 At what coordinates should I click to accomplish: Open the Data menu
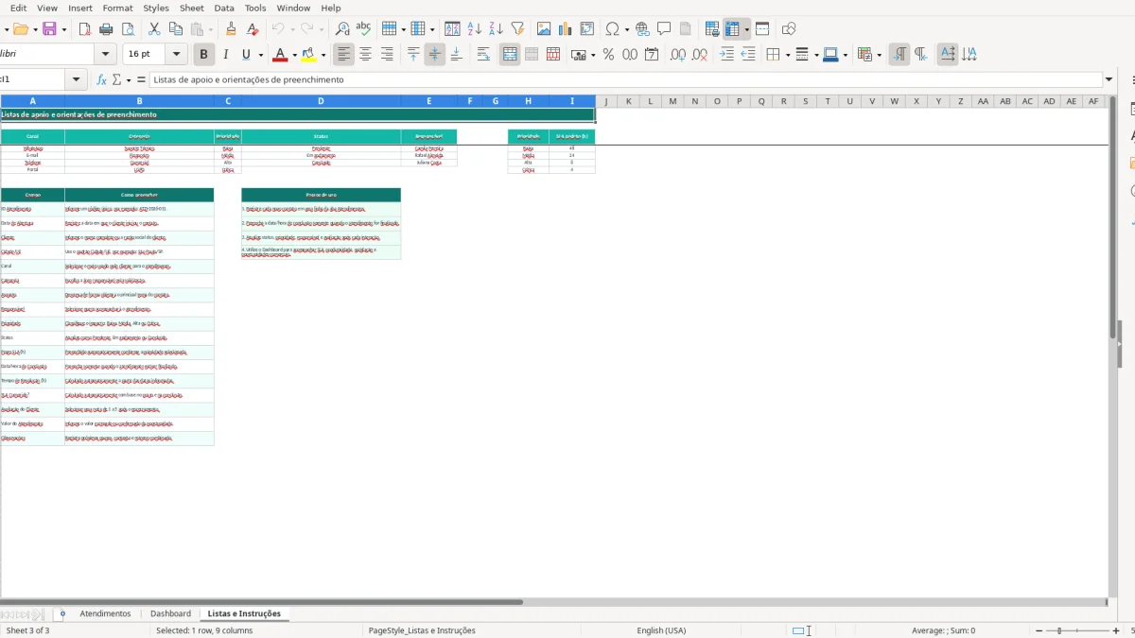224,8
